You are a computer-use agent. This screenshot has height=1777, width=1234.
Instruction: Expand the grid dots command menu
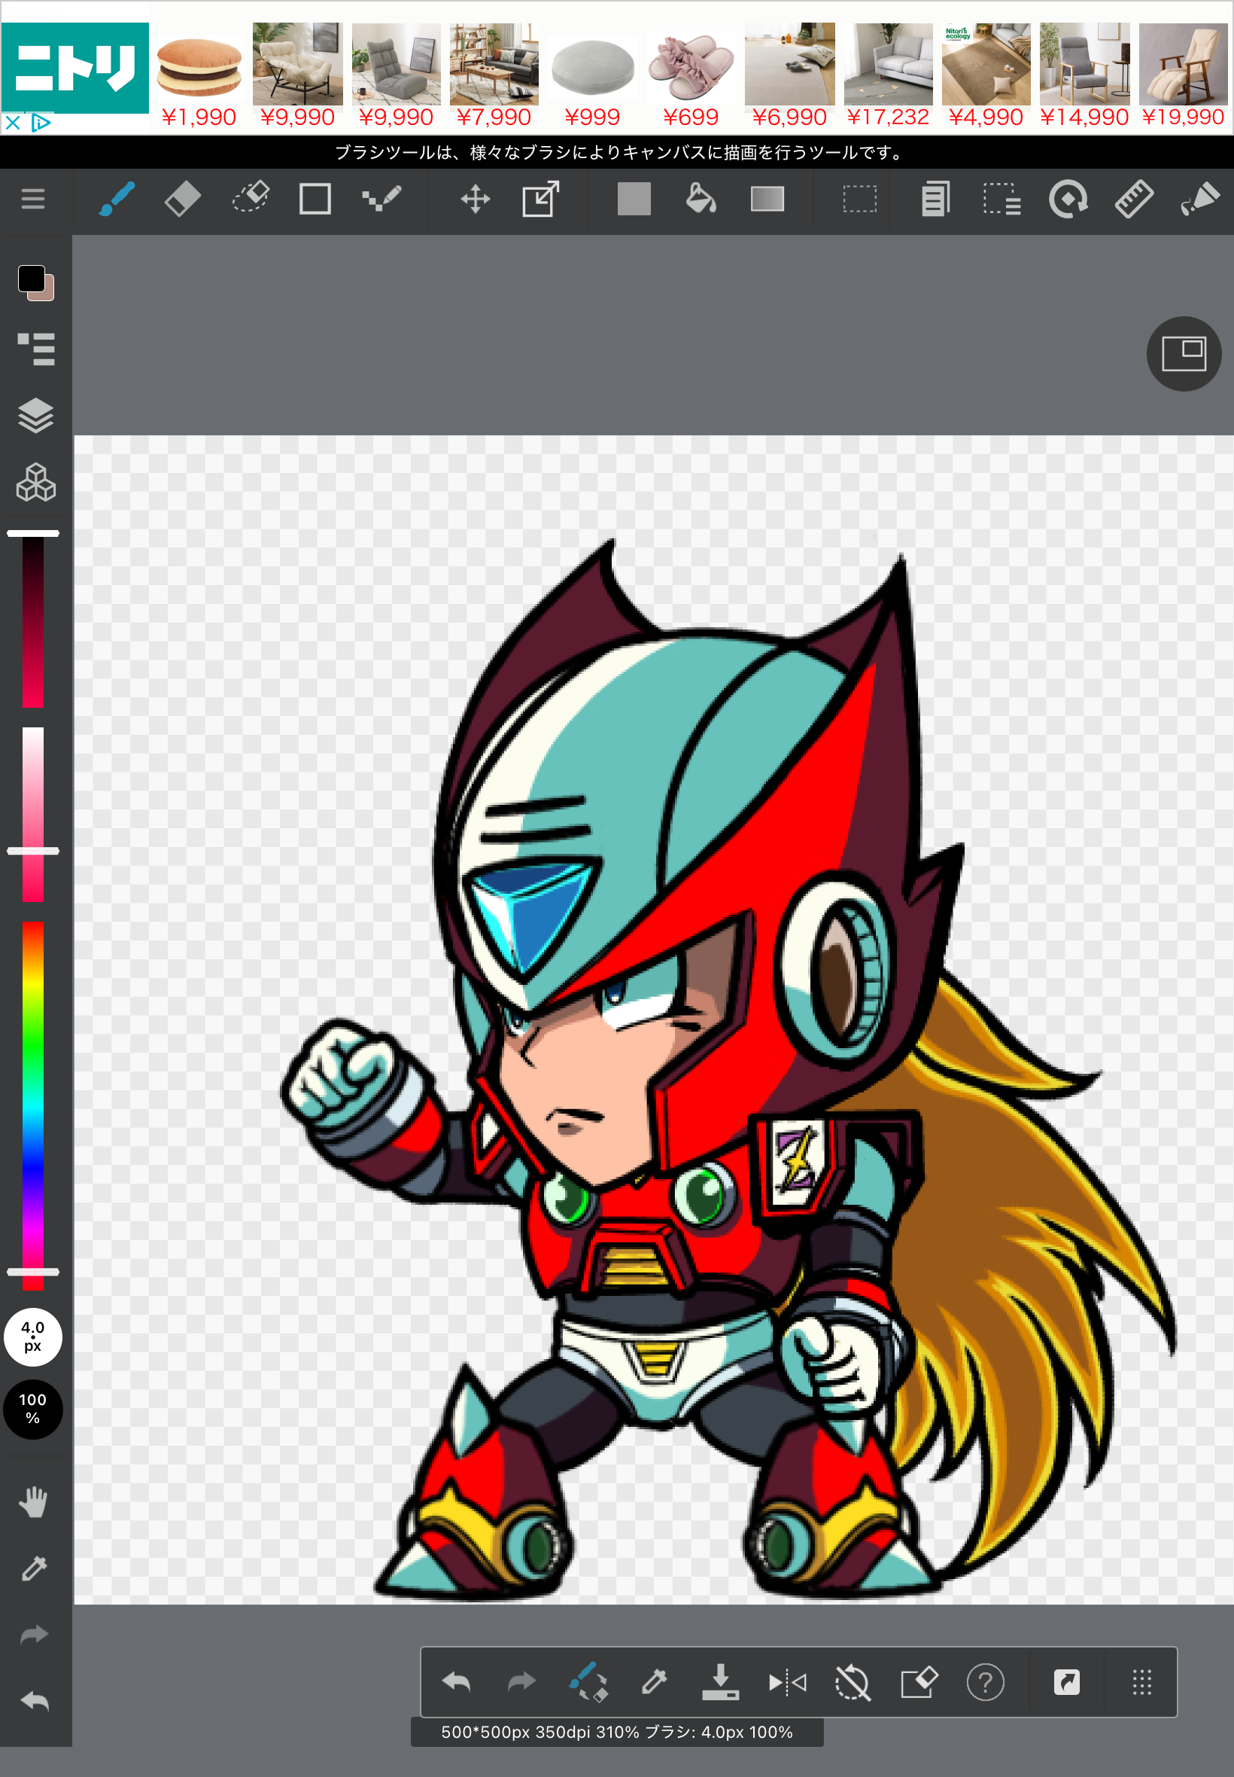pos(1141,1682)
